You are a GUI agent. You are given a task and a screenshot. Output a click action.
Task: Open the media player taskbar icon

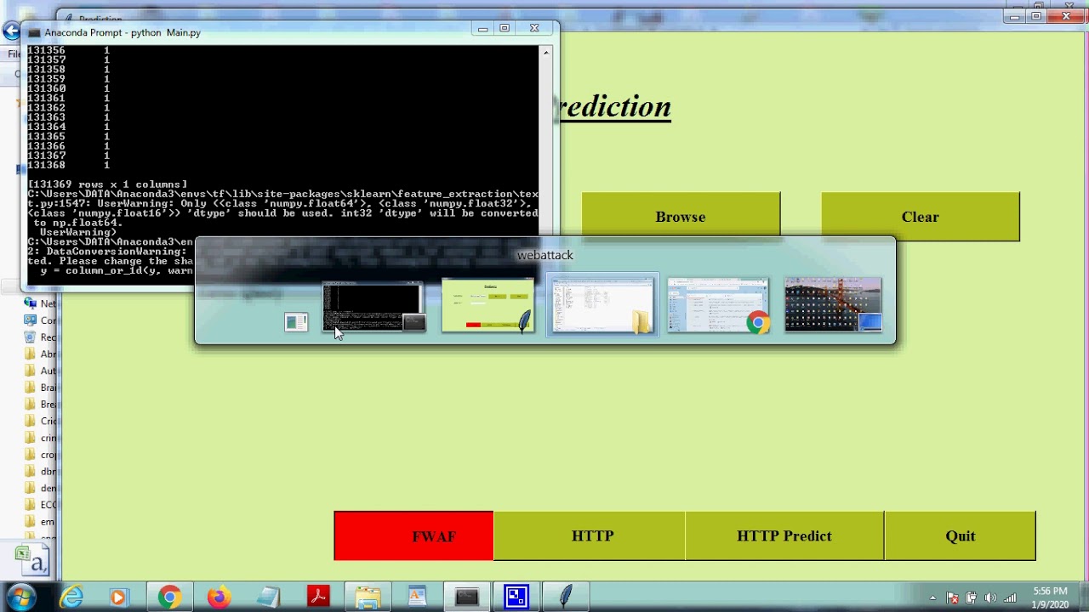pos(118,598)
